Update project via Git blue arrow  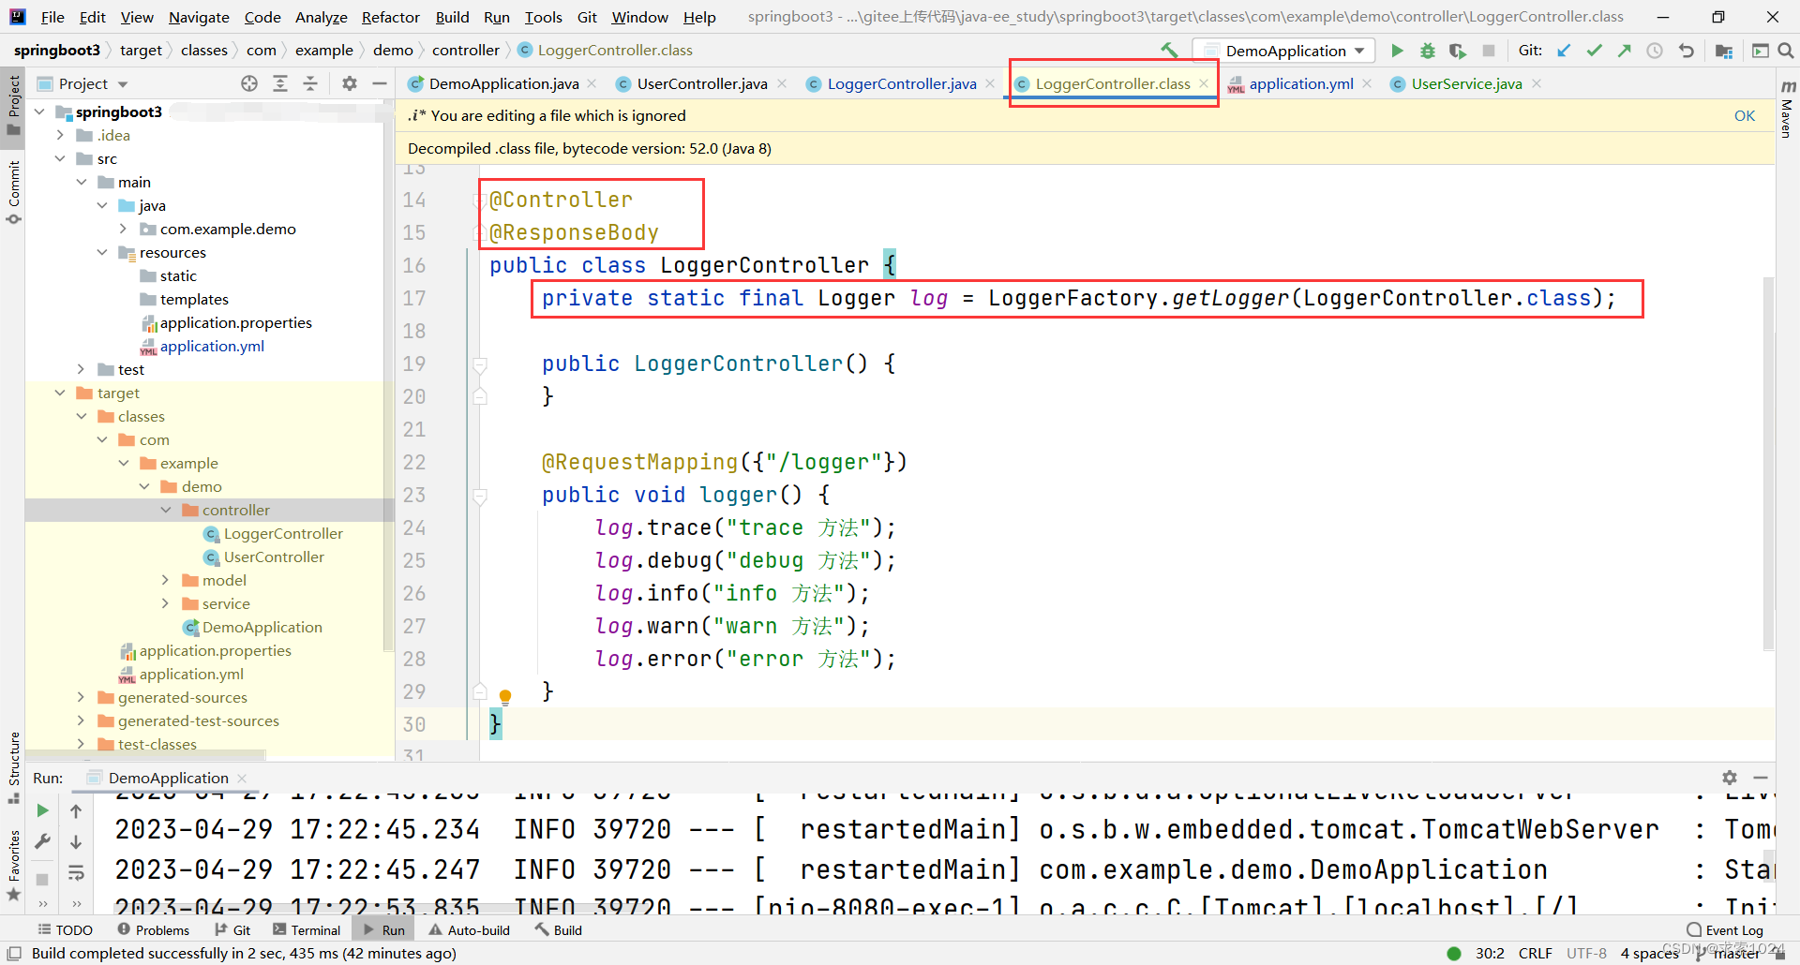pyautogui.click(x=1564, y=51)
